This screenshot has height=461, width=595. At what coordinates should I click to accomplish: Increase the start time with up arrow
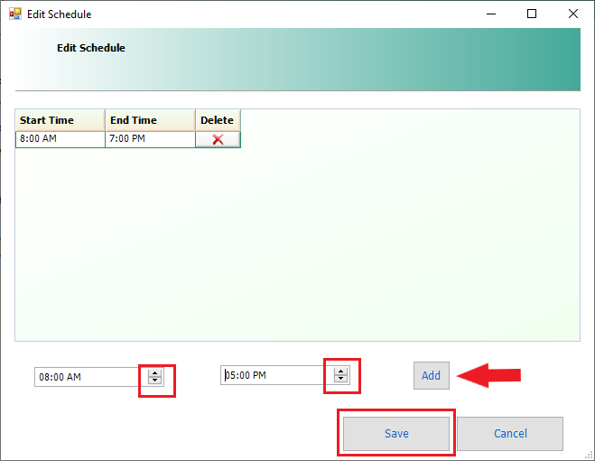point(154,373)
